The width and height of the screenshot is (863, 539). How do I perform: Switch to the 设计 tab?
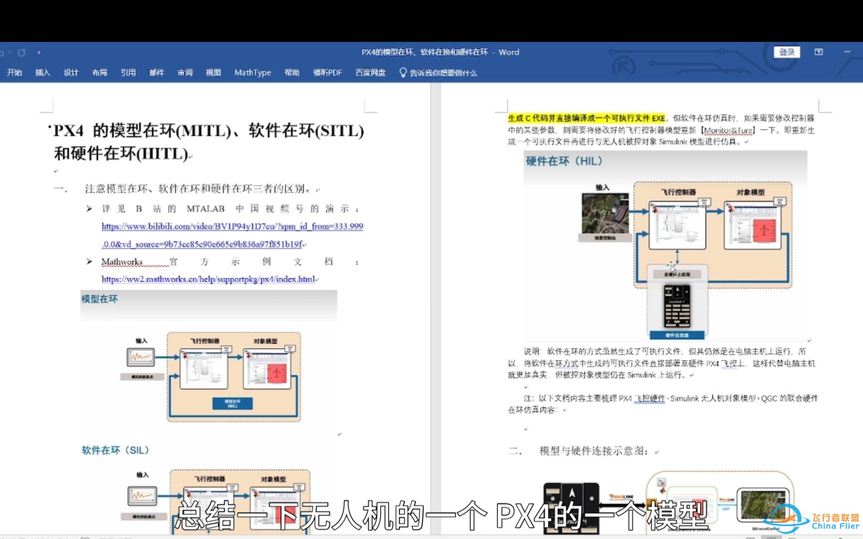(x=71, y=72)
